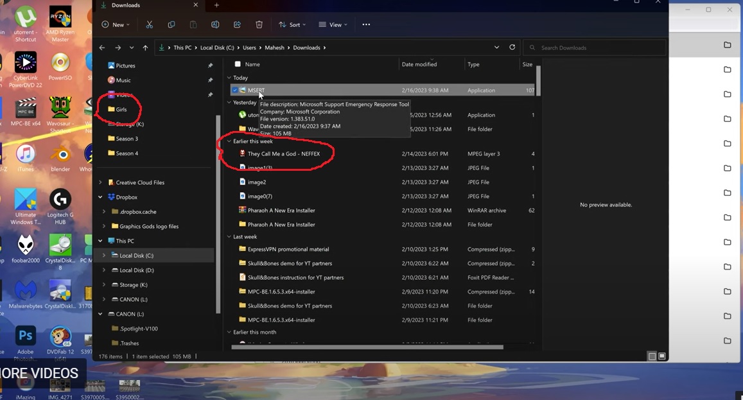
Task: Click the file list horizontal scrollbar
Action: point(367,347)
